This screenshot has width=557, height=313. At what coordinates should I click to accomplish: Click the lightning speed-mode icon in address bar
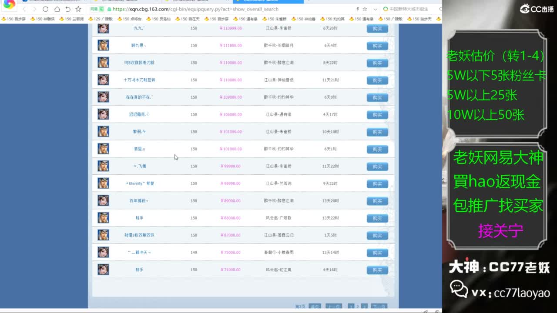(358, 9)
